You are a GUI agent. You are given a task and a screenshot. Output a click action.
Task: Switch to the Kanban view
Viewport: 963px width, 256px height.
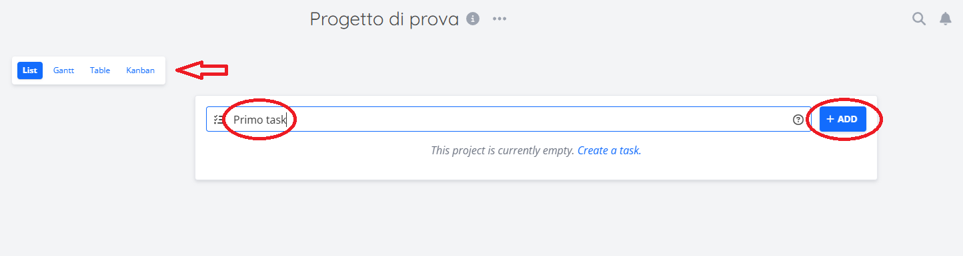(x=140, y=70)
